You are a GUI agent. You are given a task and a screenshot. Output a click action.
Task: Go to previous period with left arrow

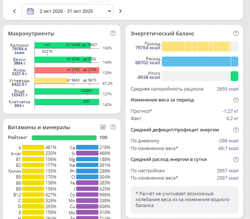tap(14, 11)
